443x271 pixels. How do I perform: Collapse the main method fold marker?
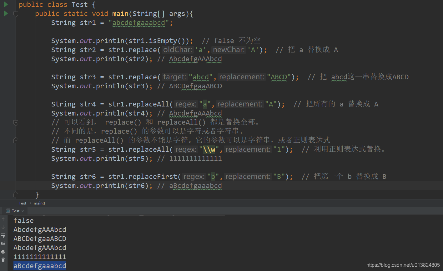[x=16, y=14]
